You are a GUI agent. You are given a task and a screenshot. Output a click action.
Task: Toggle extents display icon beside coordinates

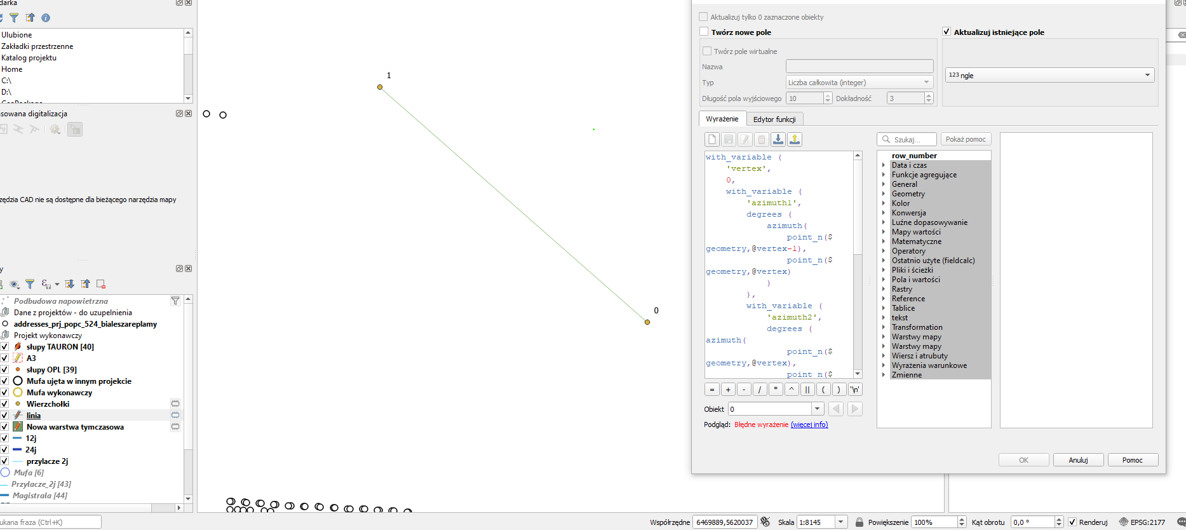point(765,522)
